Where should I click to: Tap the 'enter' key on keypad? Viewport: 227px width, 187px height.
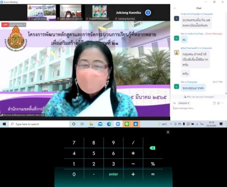(x=113, y=174)
